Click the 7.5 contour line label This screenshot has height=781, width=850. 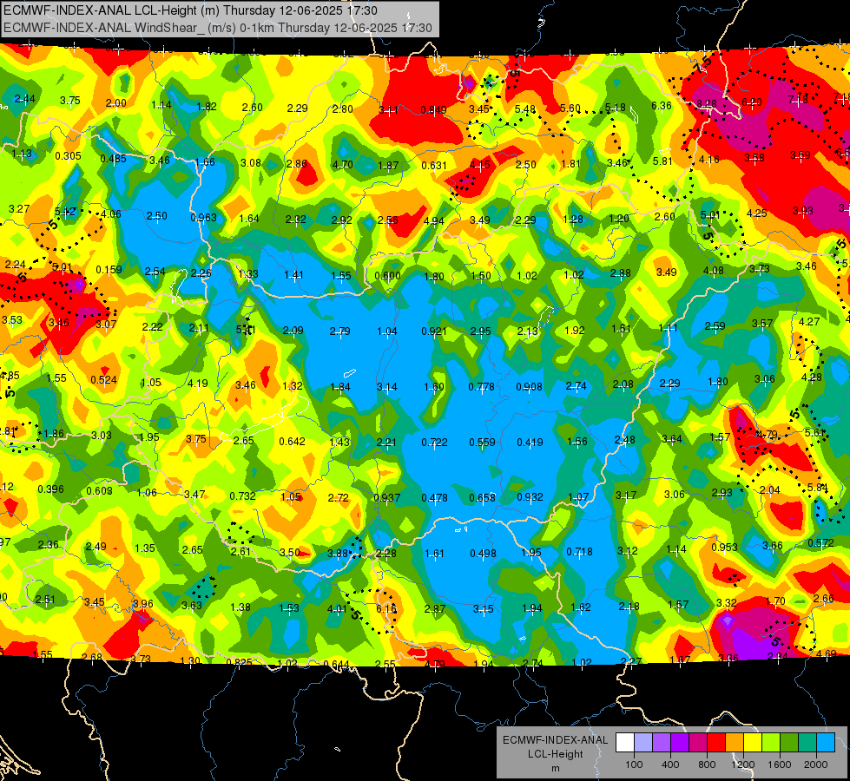click(702, 64)
